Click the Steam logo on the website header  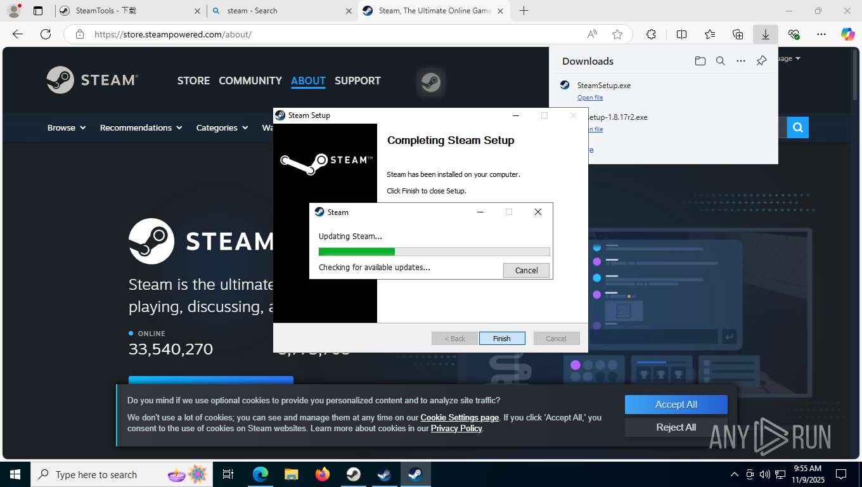(x=93, y=80)
